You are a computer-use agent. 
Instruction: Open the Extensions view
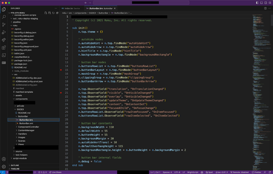[4, 48]
